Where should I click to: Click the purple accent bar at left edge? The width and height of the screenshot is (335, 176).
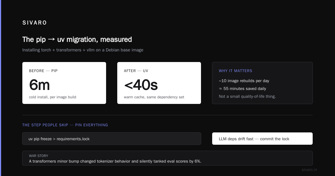click(x=1, y=88)
